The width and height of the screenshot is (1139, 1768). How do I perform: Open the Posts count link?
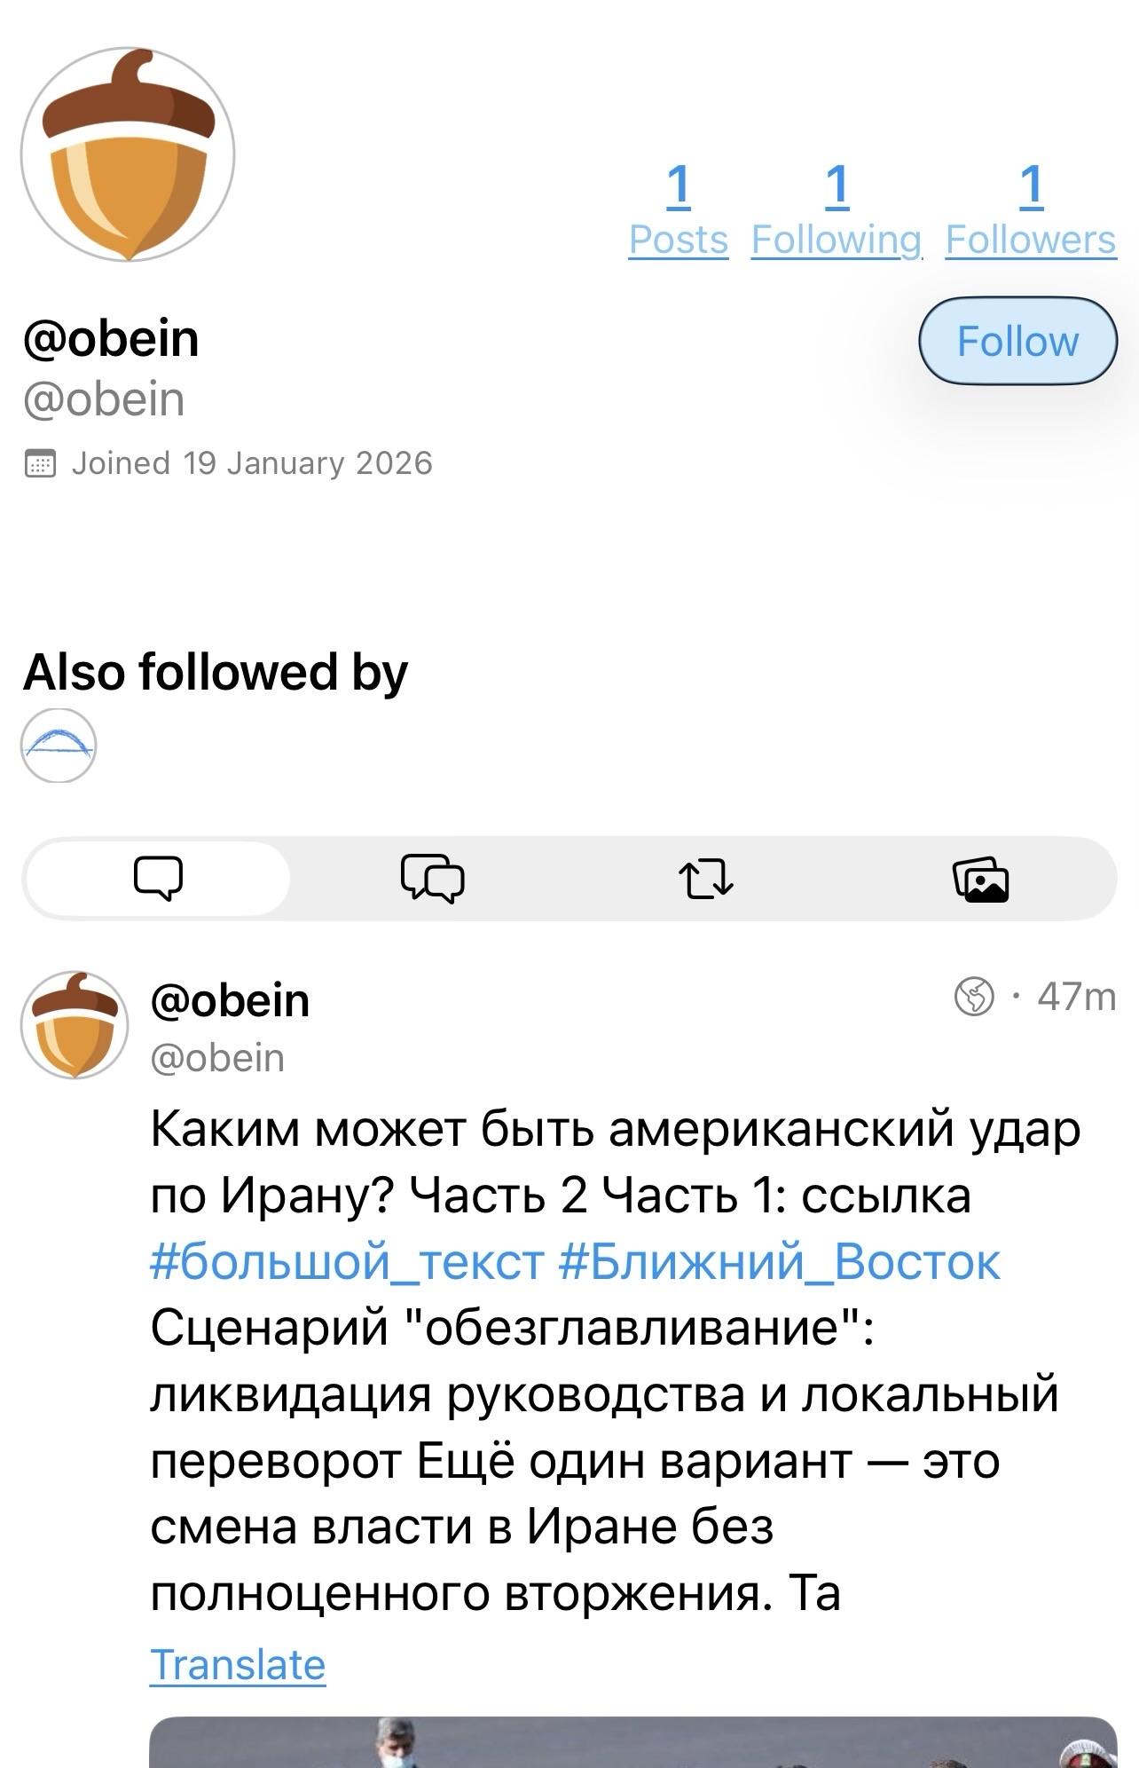tap(679, 209)
